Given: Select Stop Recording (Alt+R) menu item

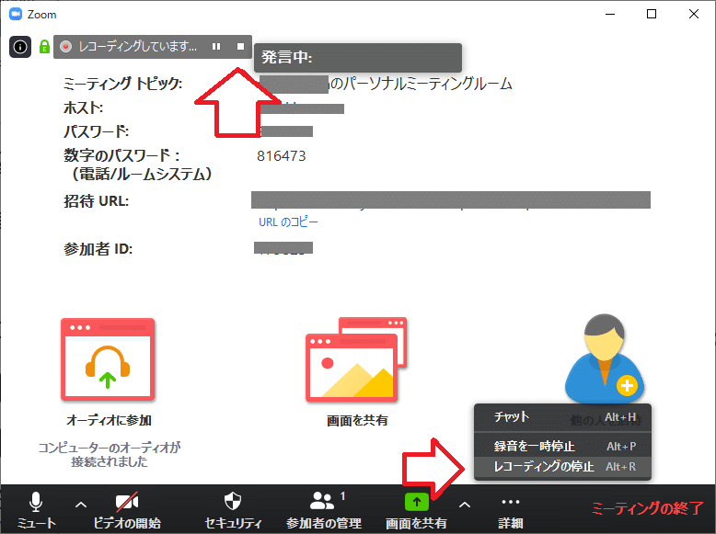Looking at the screenshot, I should [562, 467].
